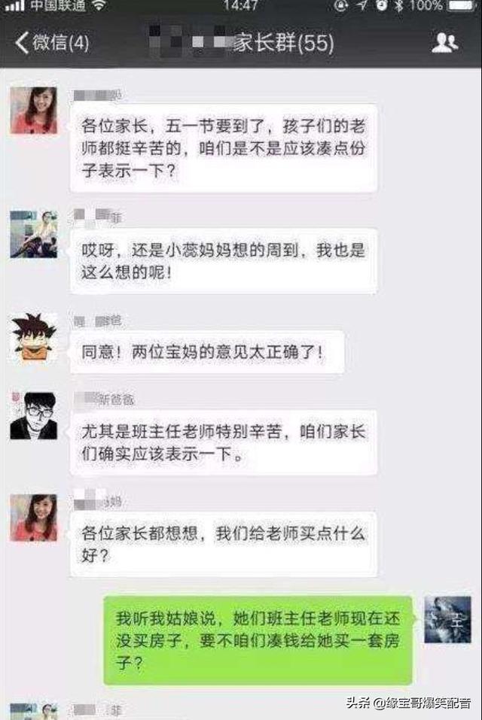Open your own avatar beside the green bubble
The image size is (482, 720).
coord(447,619)
